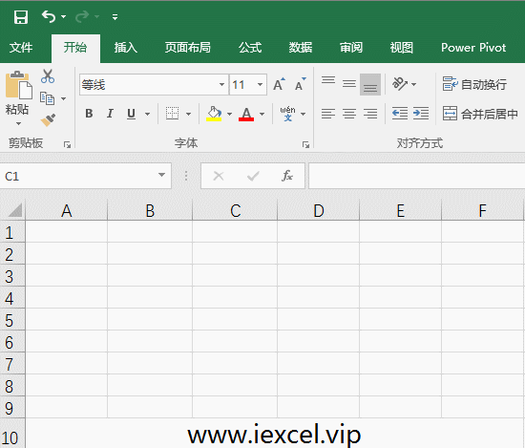Screen dimensions: 525x448
Task: Switch to the 页面布局 tab
Action: click(x=187, y=48)
